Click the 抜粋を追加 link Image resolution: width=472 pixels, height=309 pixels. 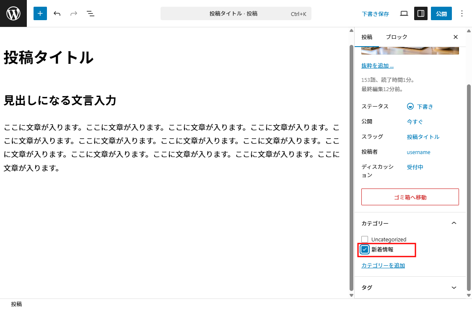377,66
